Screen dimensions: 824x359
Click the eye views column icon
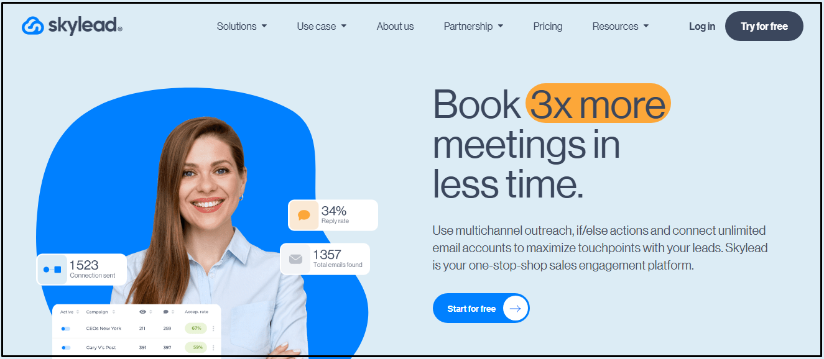143,312
